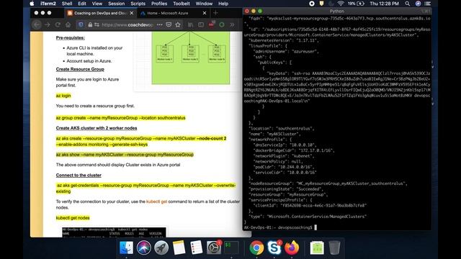Open the Shell menu
This screenshot has width=461, height=259.
[x=67, y=4]
